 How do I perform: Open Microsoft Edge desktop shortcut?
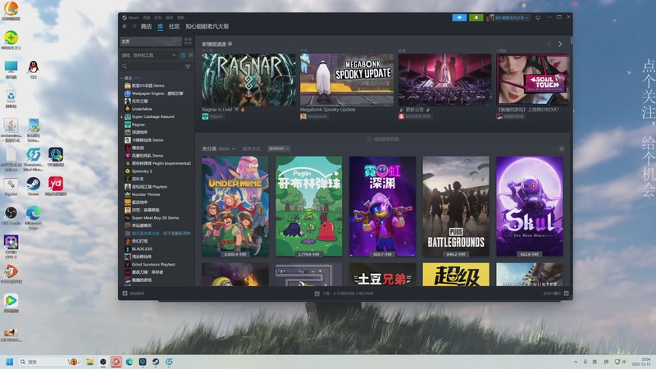click(33, 213)
